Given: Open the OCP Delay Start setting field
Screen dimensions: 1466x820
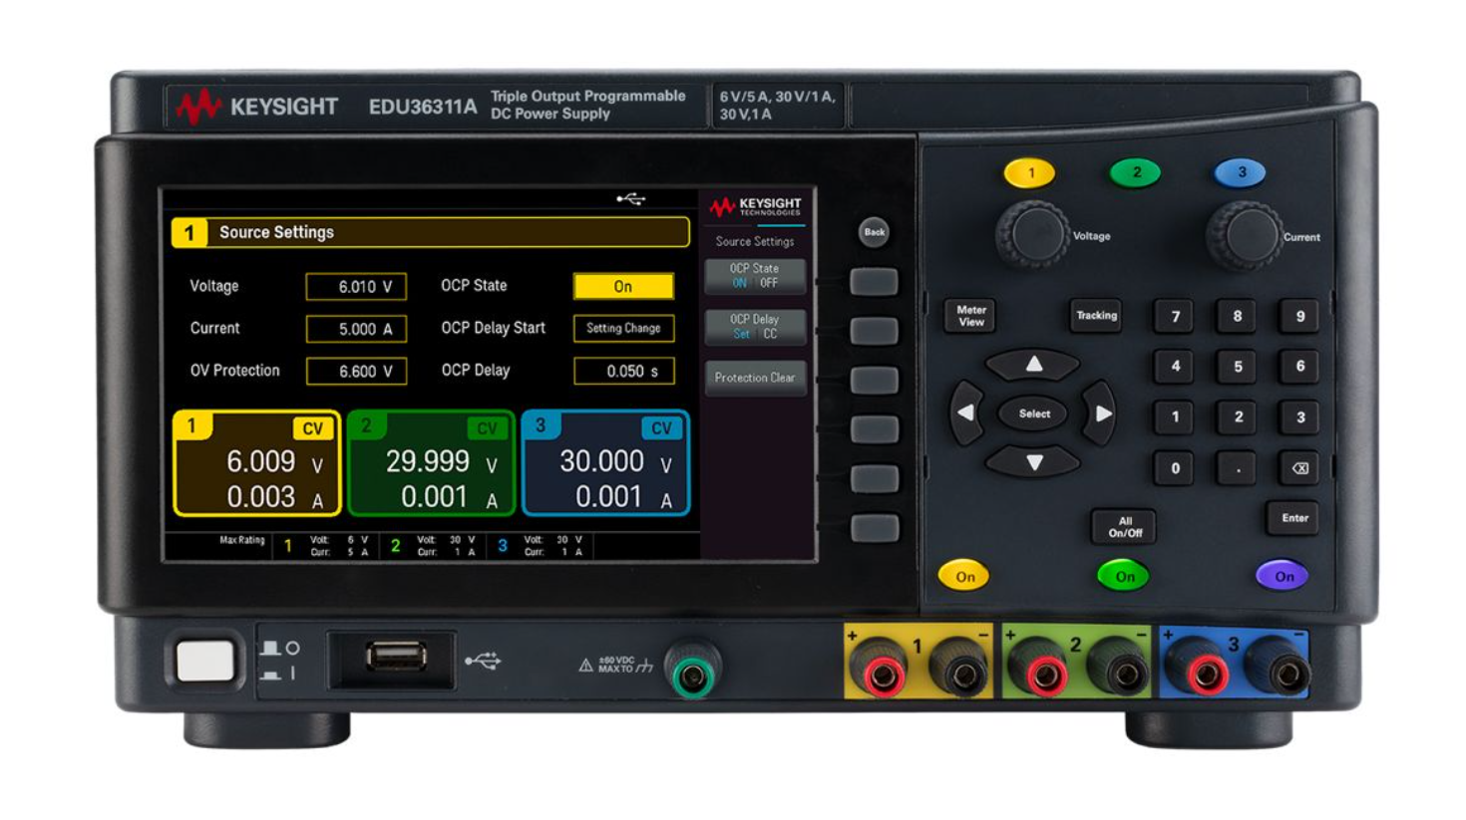Looking at the screenshot, I should coord(623,328).
